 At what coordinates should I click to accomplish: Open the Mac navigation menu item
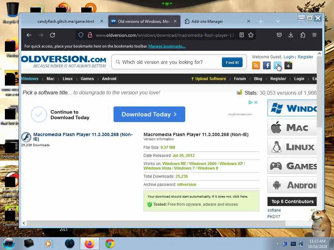51,79
